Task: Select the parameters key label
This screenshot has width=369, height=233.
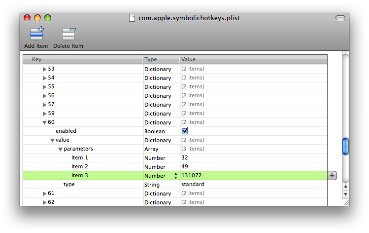Action: tap(78, 149)
